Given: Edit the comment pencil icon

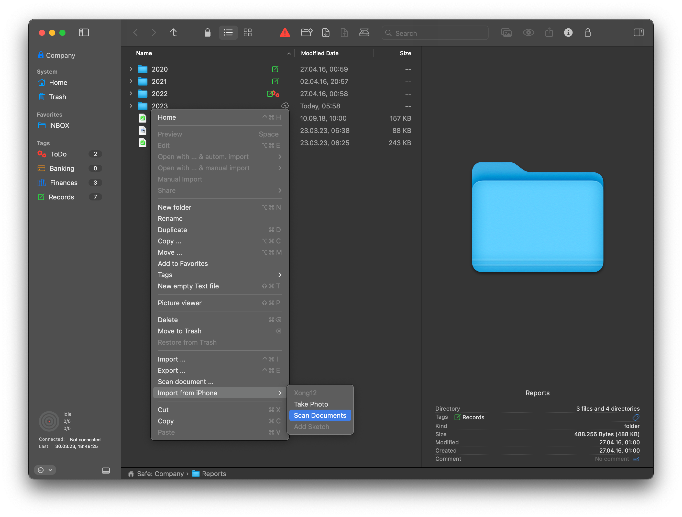Looking at the screenshot, I should (x=635, y=459).
